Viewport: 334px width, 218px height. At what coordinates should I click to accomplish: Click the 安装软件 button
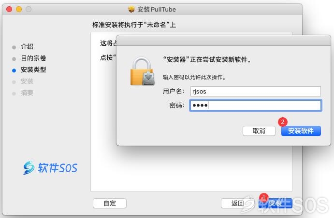coord(301,131)
